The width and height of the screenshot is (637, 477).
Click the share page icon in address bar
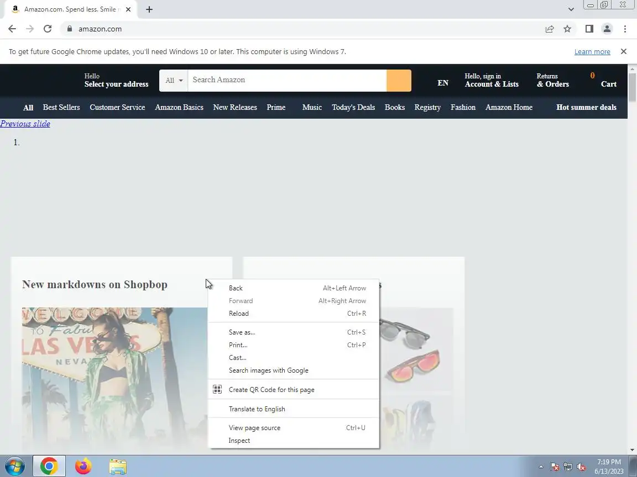click(550, 29)
